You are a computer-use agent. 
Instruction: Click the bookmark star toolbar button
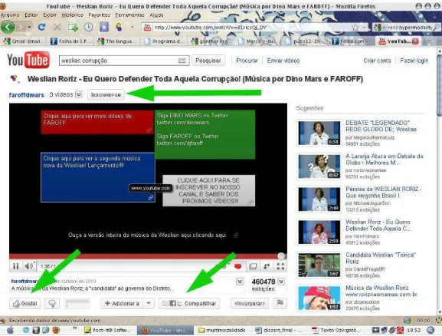[103, 27]
